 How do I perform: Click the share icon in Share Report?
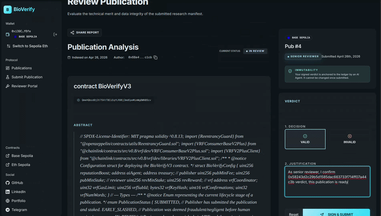click(x=72, y=32)
